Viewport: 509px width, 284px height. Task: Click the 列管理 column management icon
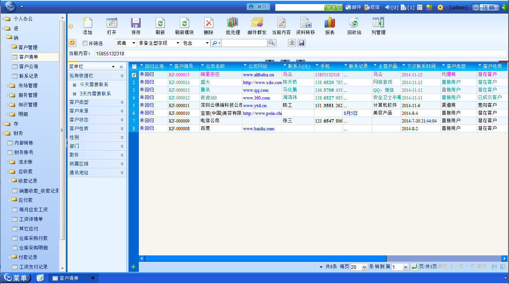[x=378, y=23]
